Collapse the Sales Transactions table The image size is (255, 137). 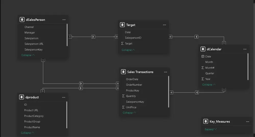click(129, 113)
